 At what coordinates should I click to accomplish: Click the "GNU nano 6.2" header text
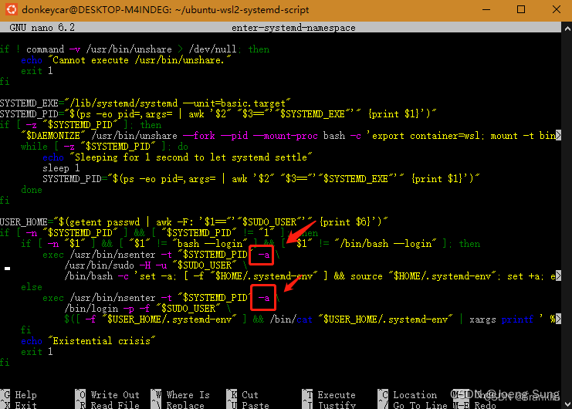[42, 28]
